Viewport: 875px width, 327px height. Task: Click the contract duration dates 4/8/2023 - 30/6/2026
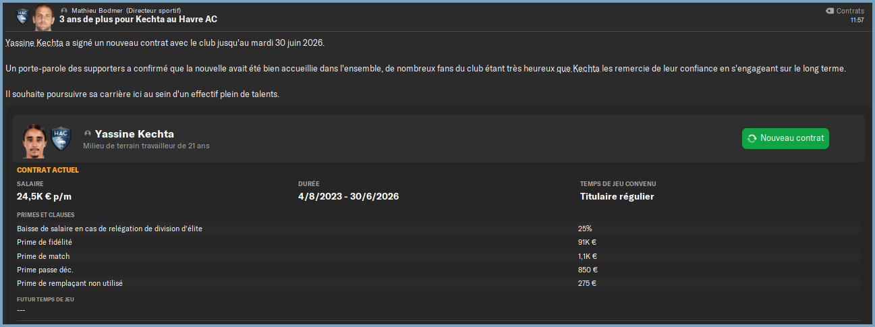[x=348, y=197]
